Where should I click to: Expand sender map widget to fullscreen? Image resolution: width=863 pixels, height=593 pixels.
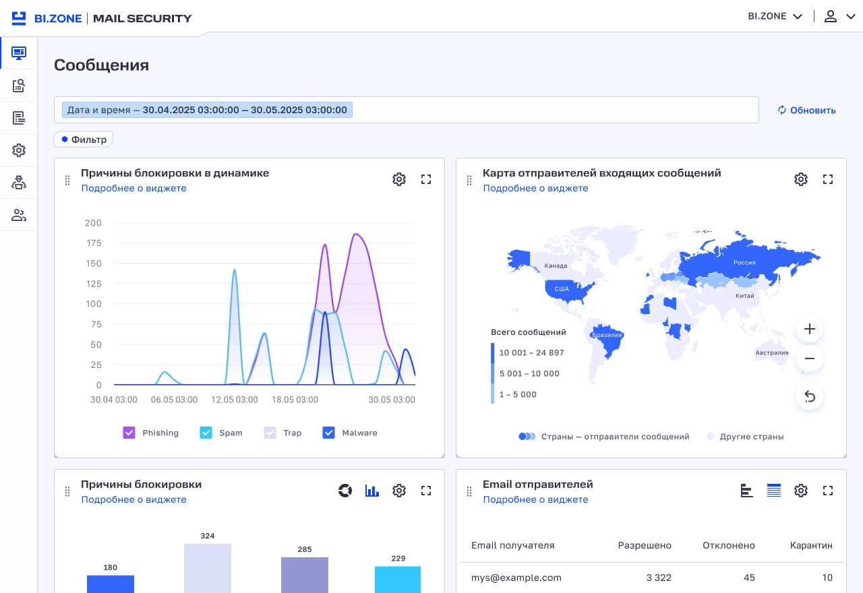tap(828, 179)
